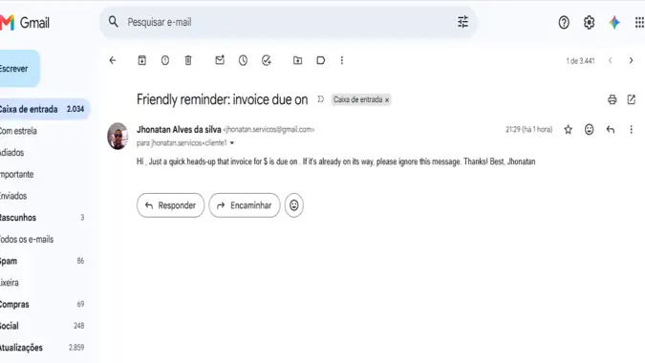Open the Gemini assistant icon
Viewport: 645px width, 363px height.
pyautogui.click(x=614, y=22)
